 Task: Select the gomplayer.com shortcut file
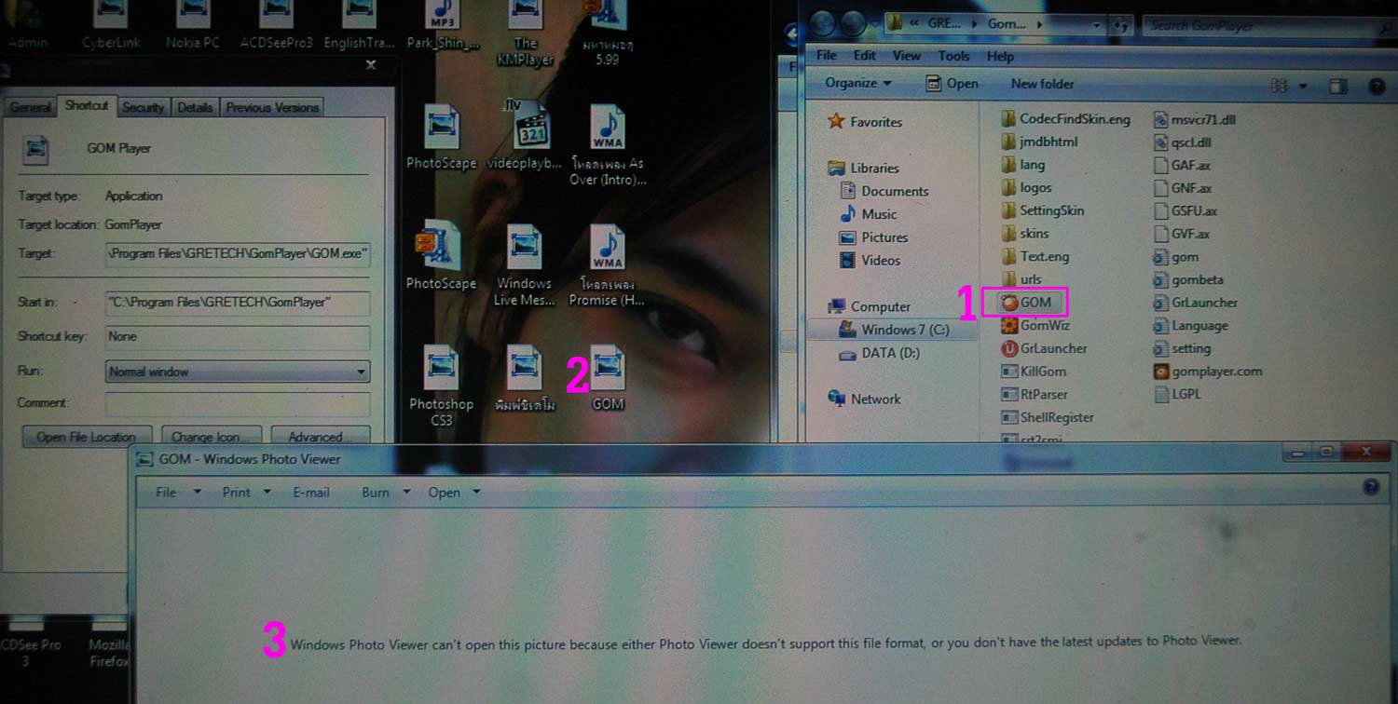(1208, 371)
